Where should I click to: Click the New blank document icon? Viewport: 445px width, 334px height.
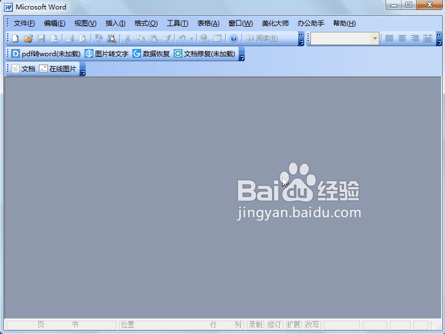(x=16, y=38)
